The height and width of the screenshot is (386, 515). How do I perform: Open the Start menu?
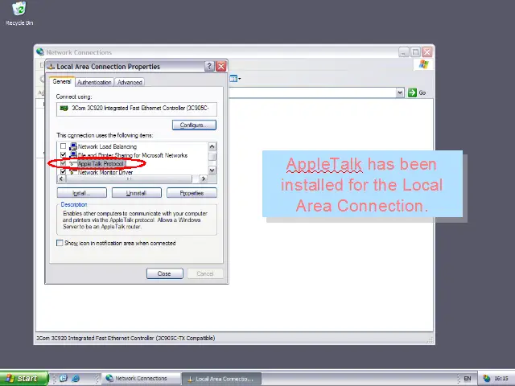pyautogui.click(x=23, y=379)
